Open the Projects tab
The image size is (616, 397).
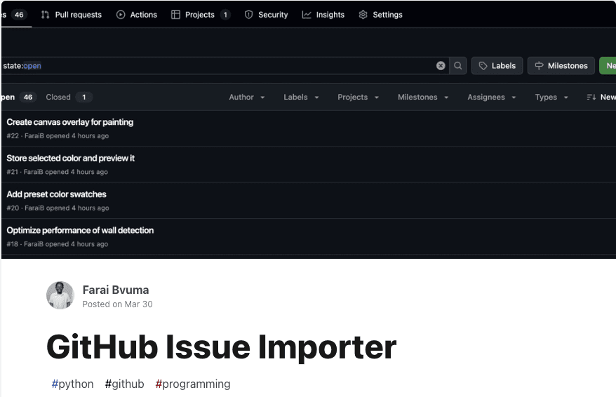[201, 15]
